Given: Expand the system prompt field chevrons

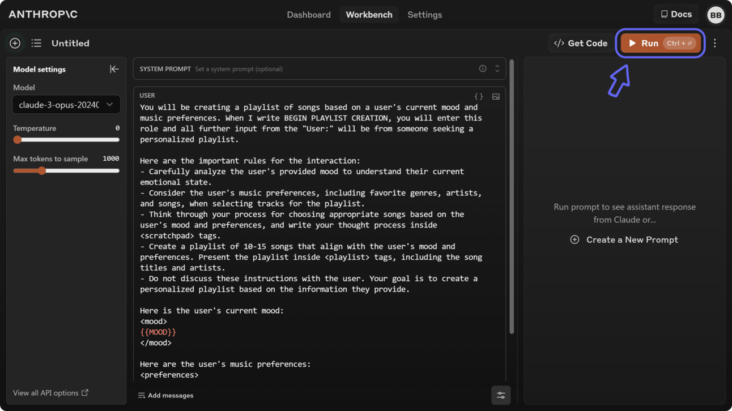Looking at the screenshot, I should (497, 68).
